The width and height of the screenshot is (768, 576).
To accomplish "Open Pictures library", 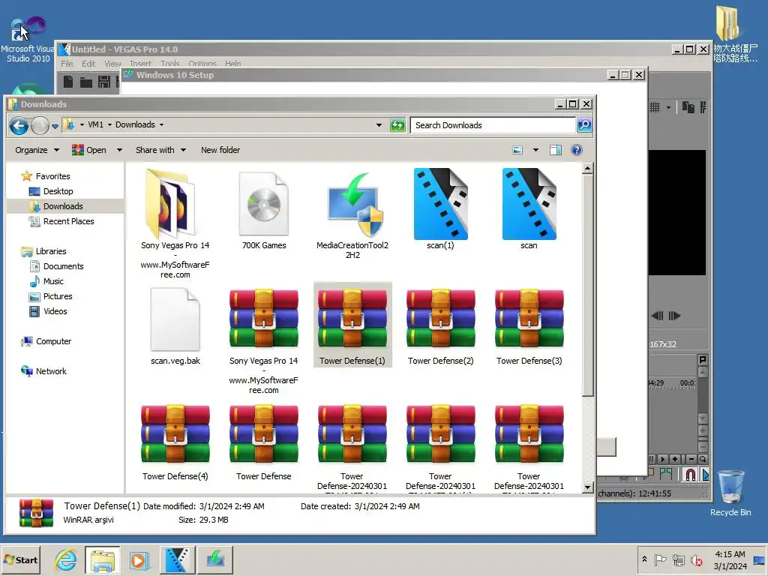I will pyautogui.click(x=57, y=296).
